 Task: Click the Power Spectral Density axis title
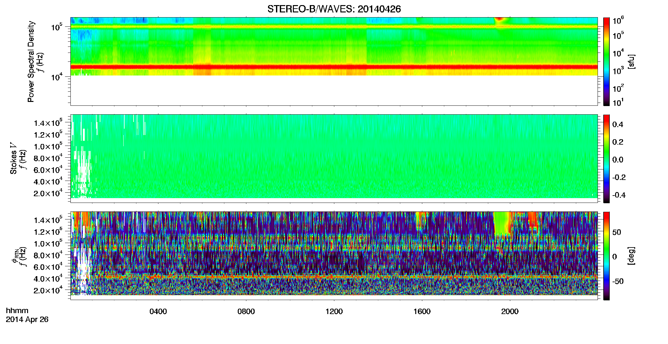point(31,61)
